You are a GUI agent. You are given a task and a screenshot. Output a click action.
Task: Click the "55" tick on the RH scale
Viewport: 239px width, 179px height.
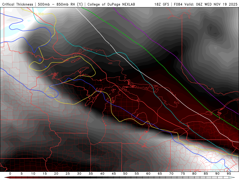pos(137,174)
